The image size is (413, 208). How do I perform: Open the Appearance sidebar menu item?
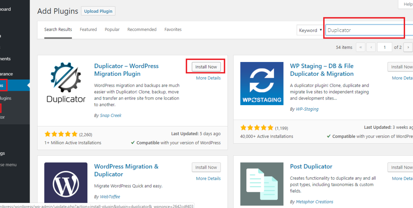[x=7, y=74]
